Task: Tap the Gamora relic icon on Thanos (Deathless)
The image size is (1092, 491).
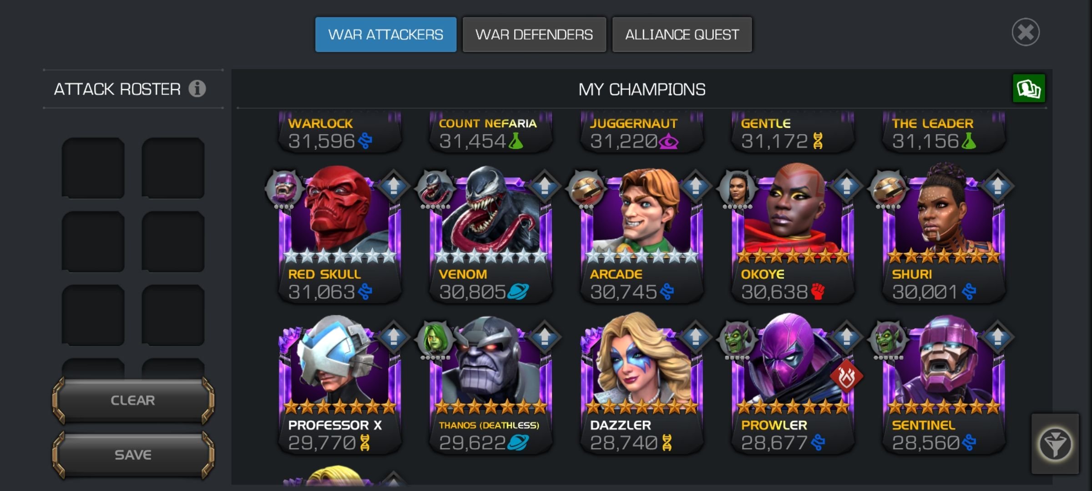Action: (435, 340)
